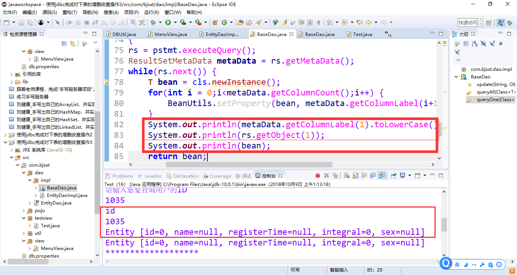Click Collapse All in Package Explorer
Image resolution: width=517 pixels, height=275 pixels.
coord(64,44)
